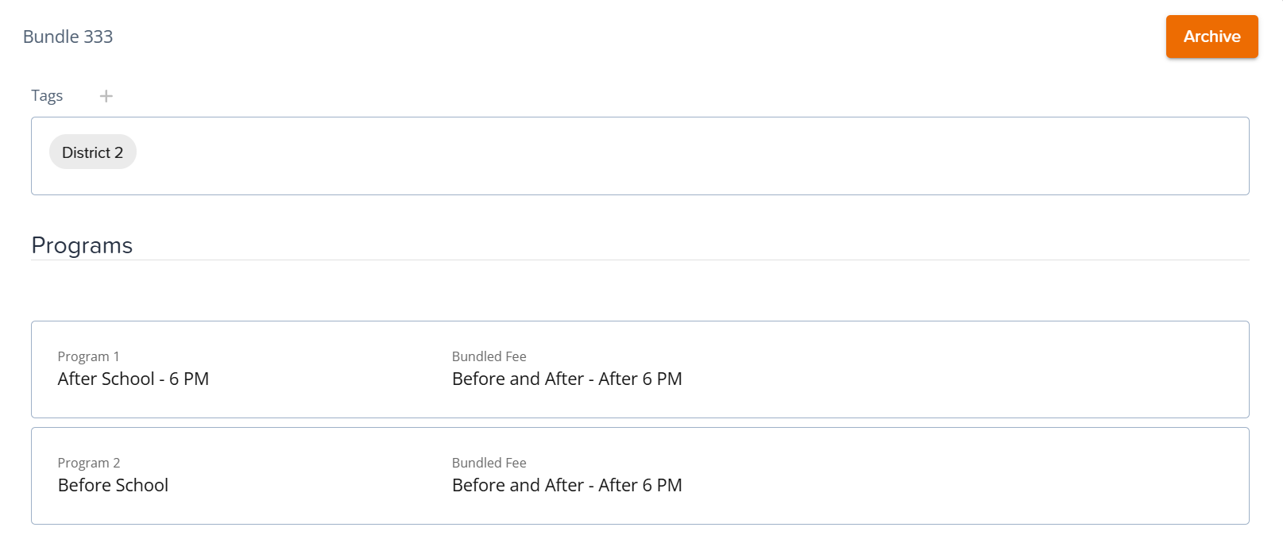Add a tag with the plus icon
This screenshot has width=1283, height=558.
(106, 96)
